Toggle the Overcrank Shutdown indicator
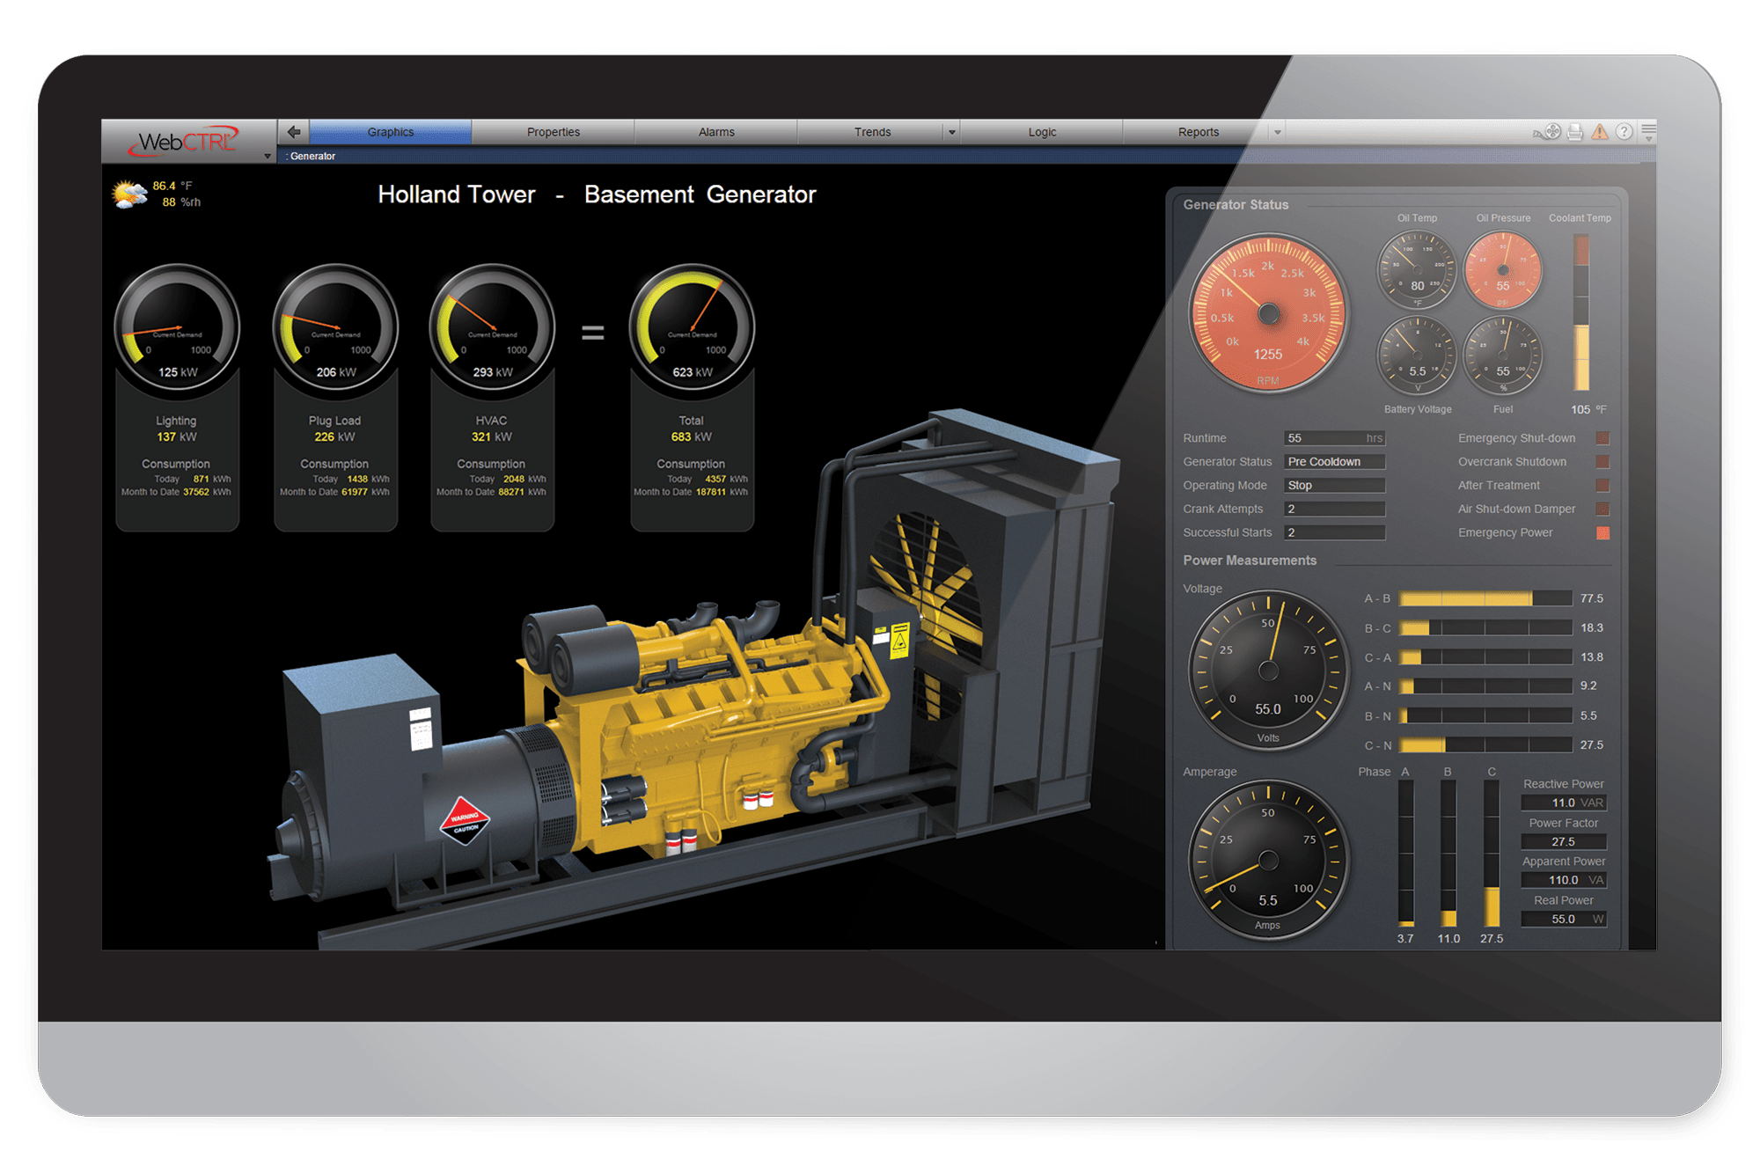 pos(1602,462)
